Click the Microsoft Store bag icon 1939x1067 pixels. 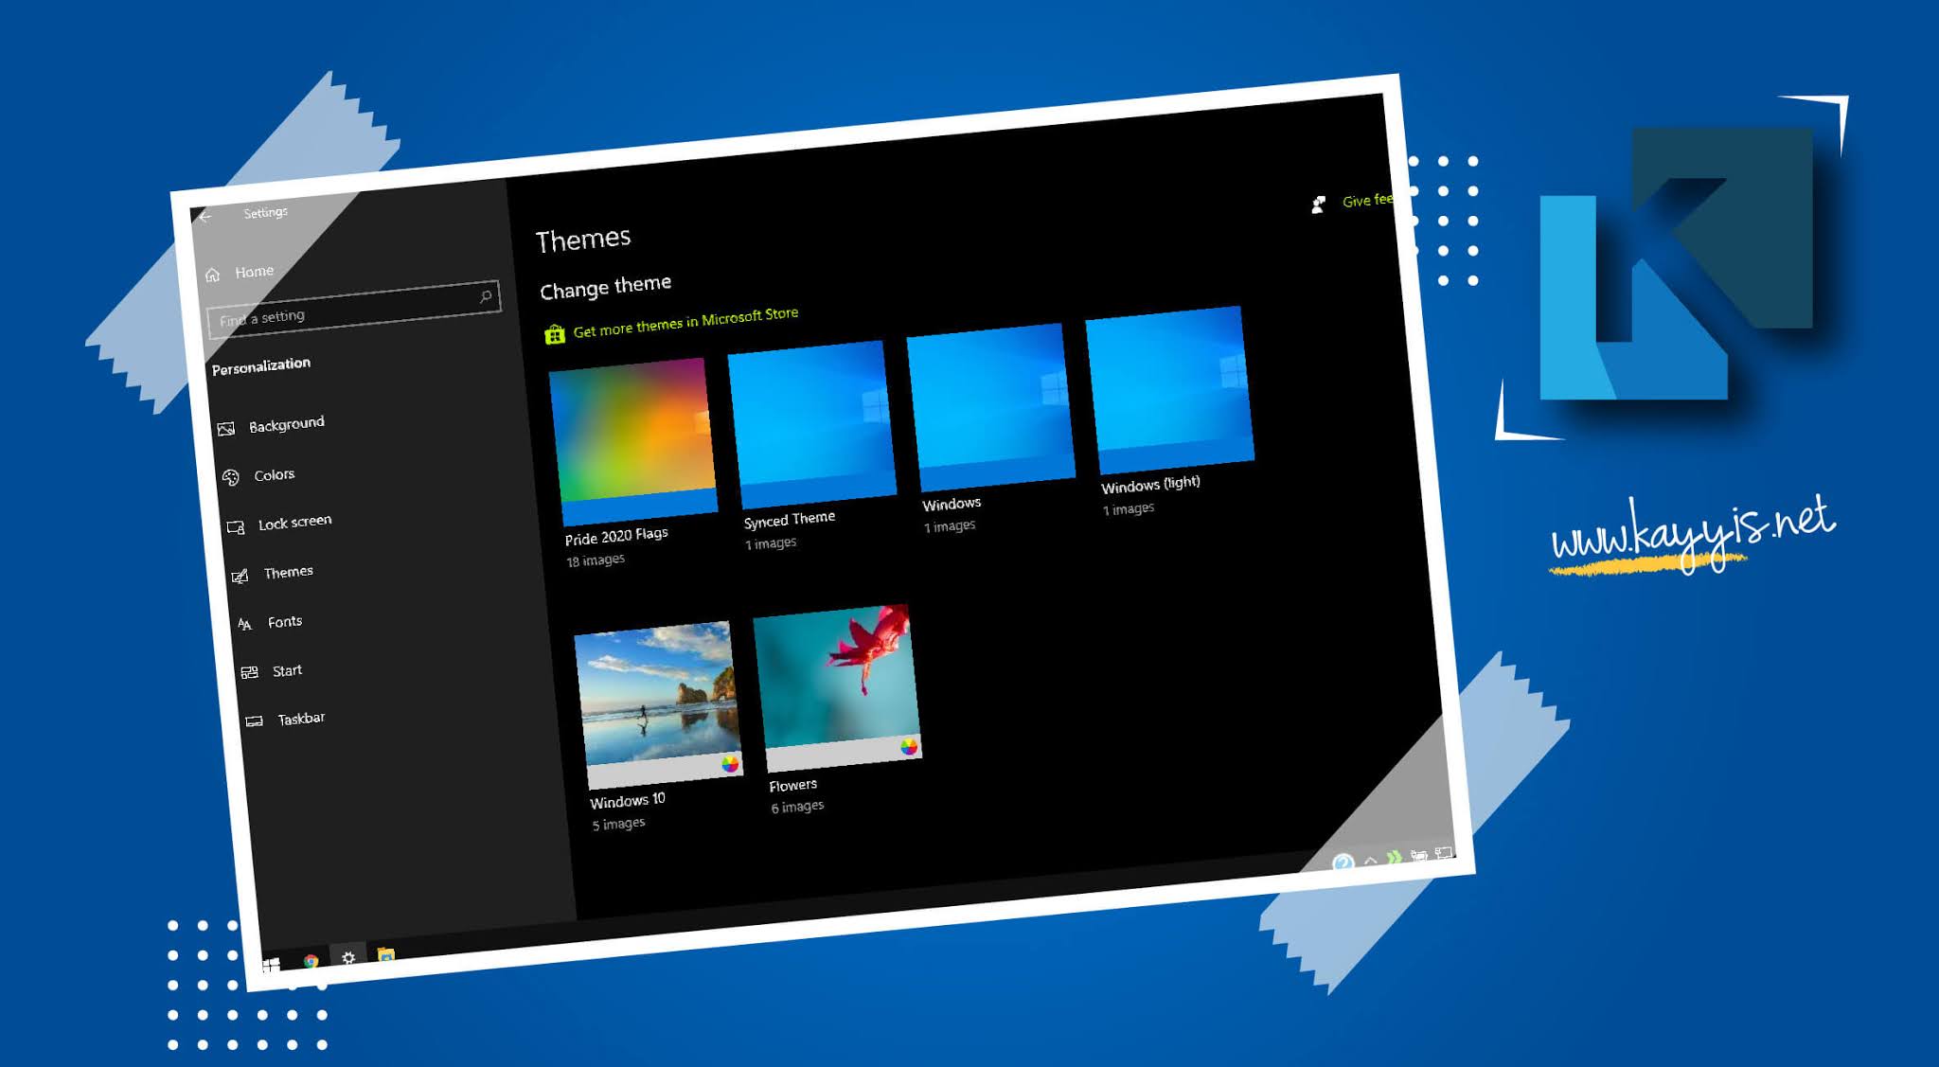coord(555,333)
